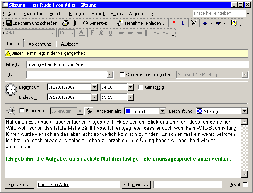The image size is (253, 193).
Task: Open the Bearbeiten menu
Action: 33,14
